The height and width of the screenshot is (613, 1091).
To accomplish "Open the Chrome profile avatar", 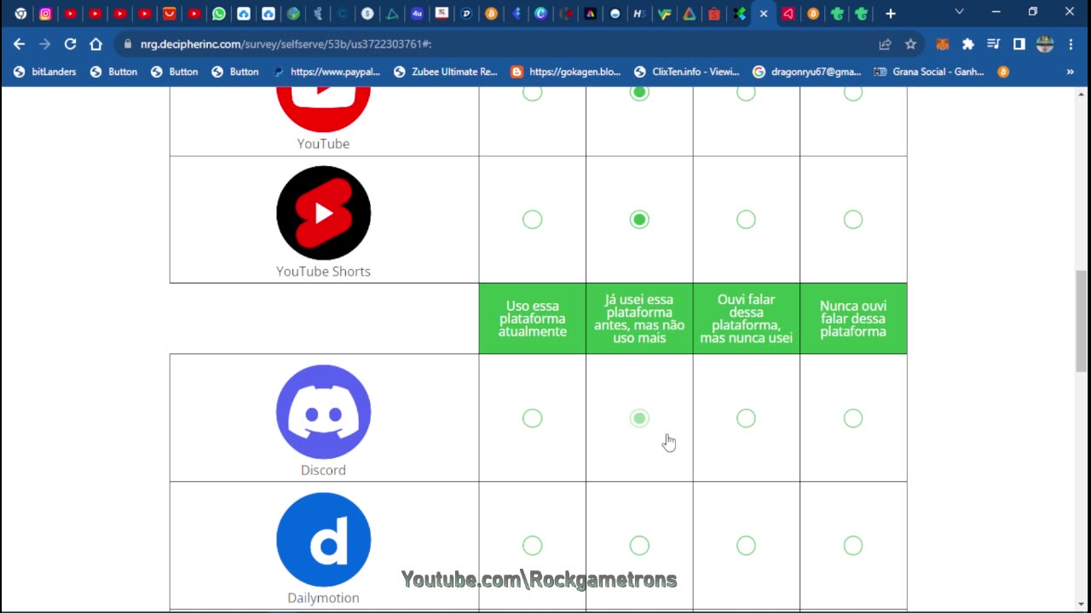I will [1045, 44].
